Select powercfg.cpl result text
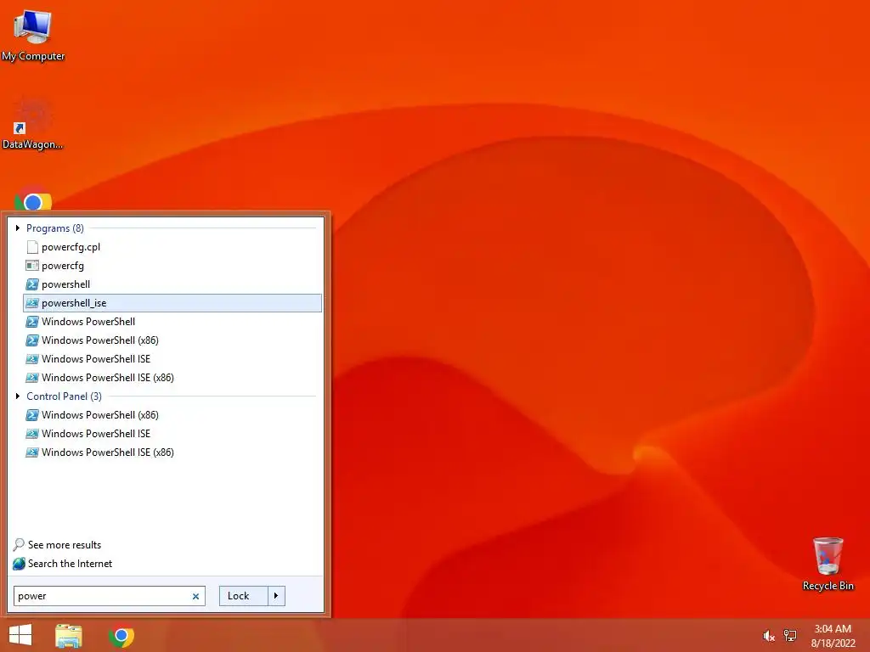 coord(71,247)
